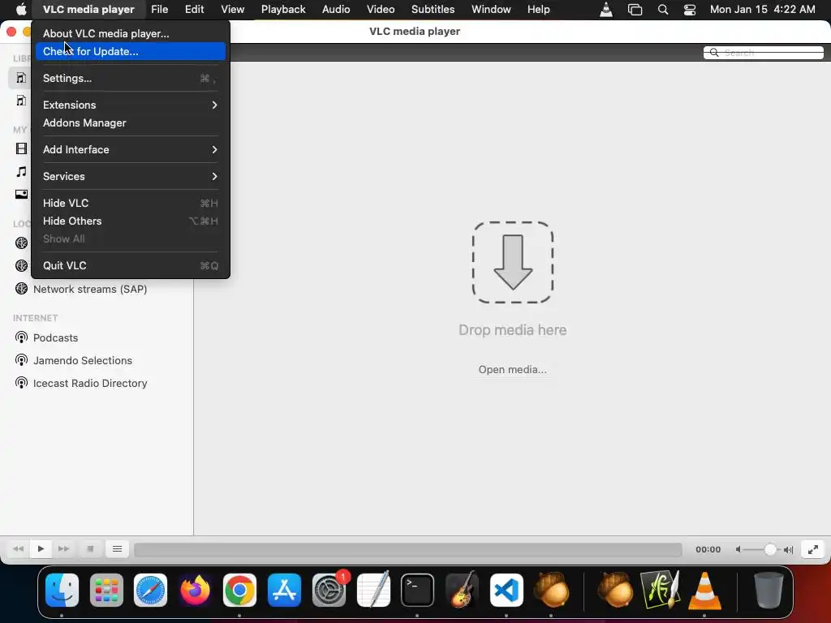Open the Trash from the dock
Screen dimensions: 831x623
769,590
